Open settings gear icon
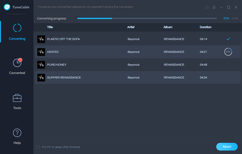This screenshot has height=154, width=242. point(207,7)
